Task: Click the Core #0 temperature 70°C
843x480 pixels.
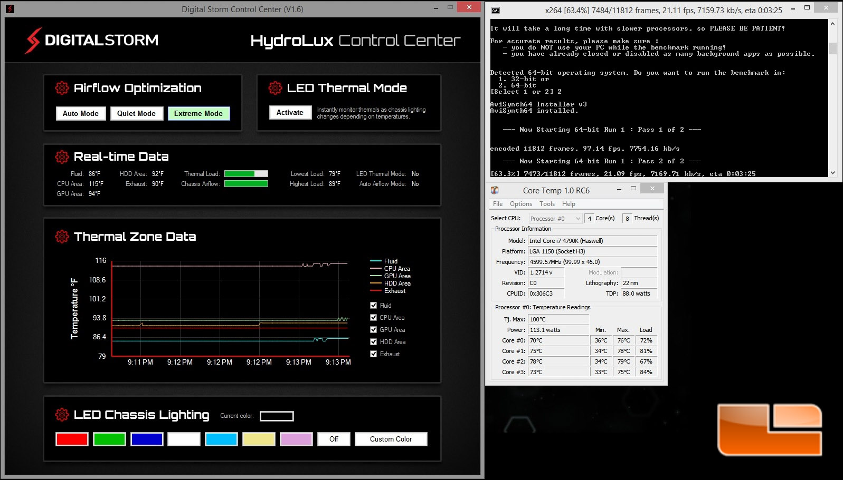Action: click(558, 340)
